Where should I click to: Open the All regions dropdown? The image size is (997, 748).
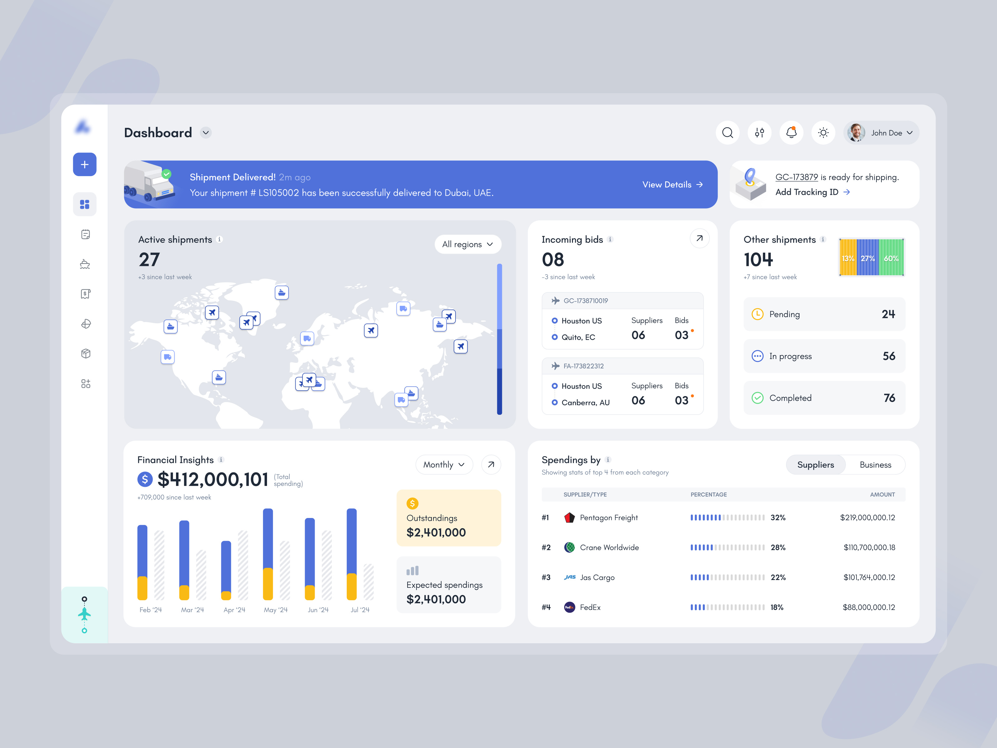pyautogui.click(x=468, y=244)
